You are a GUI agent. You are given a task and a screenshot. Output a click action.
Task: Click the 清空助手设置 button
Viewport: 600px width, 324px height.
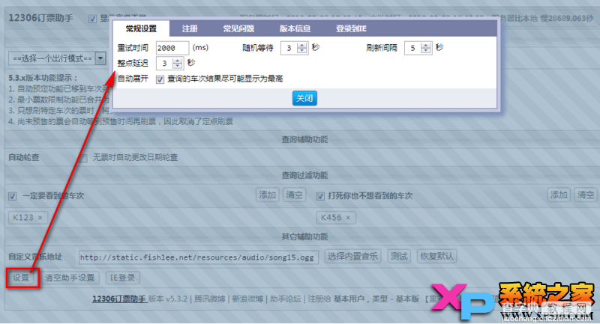point(70,278)
